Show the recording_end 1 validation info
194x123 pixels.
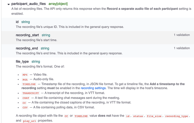point(182,48)
